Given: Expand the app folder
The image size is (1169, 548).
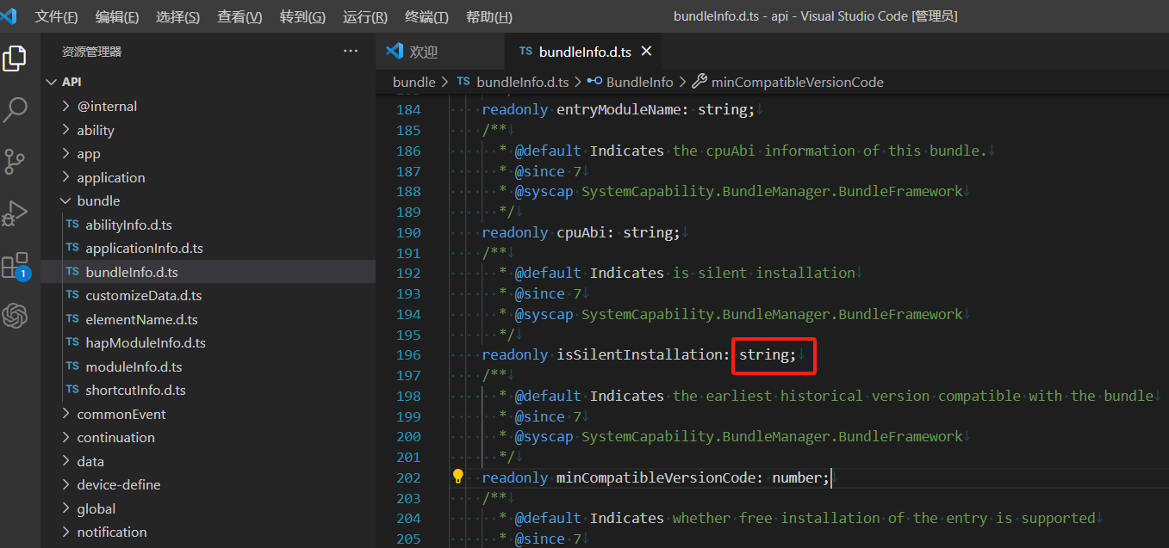Looking at the screenshot, I should (x=208, y=154).
